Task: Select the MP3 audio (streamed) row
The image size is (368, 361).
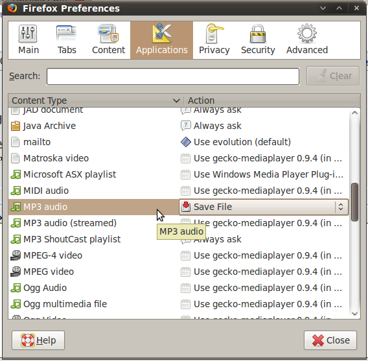Action: click(x=179, y=223)
